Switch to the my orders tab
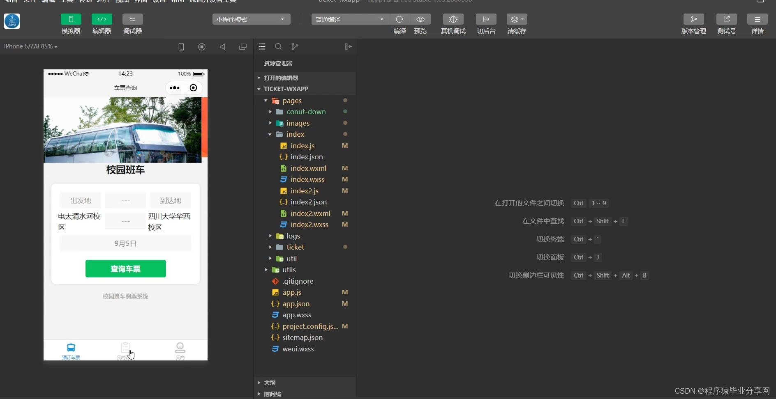 click(x=125, y=351)
